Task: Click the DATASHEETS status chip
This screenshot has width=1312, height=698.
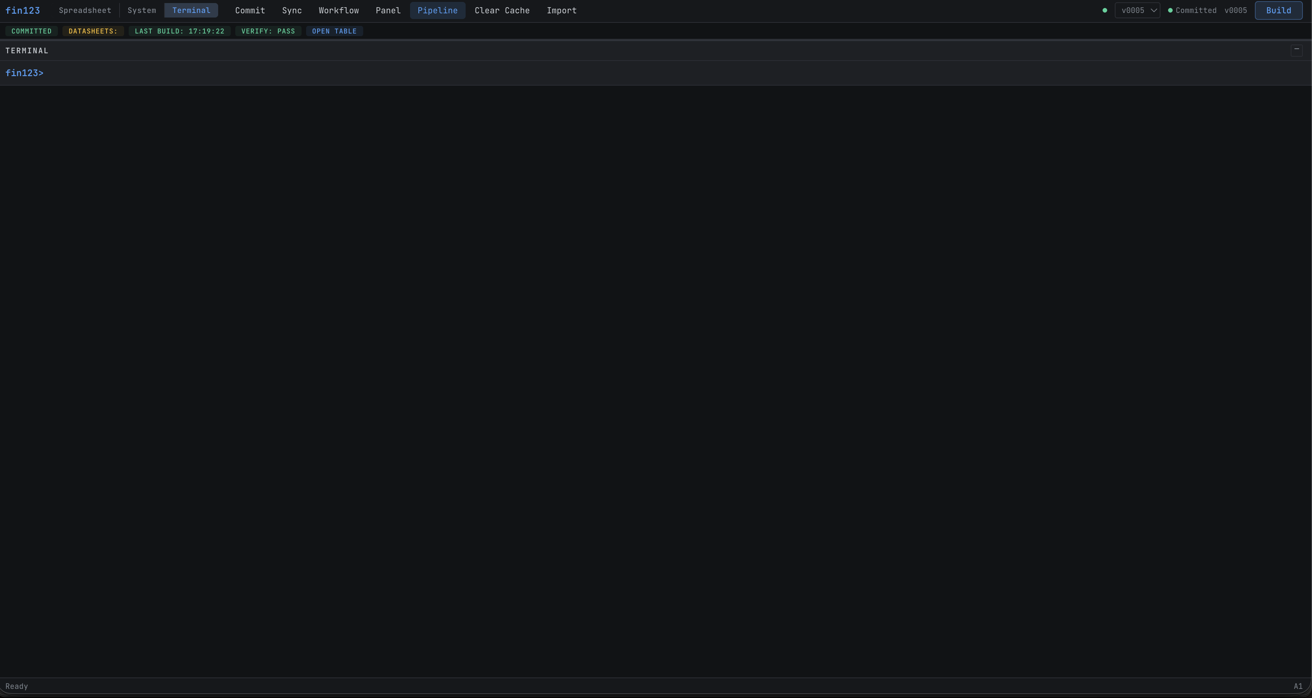Action: pyautogui.click(x=93, y=31)
